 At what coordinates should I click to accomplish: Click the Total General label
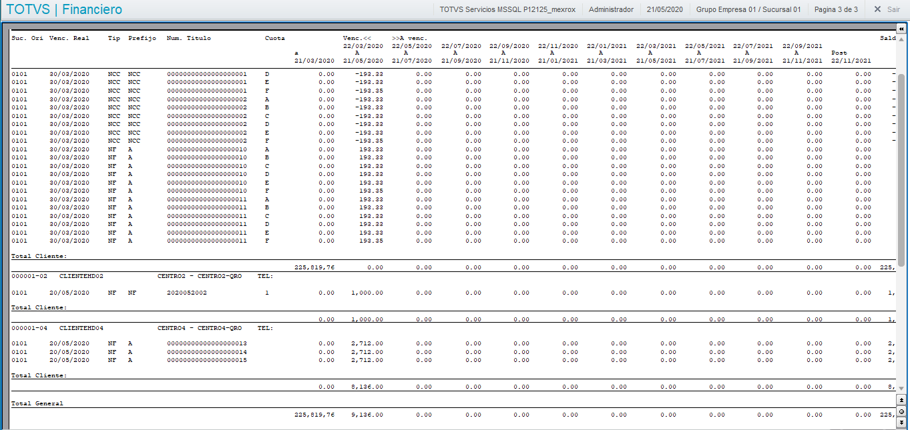(37, 403)
